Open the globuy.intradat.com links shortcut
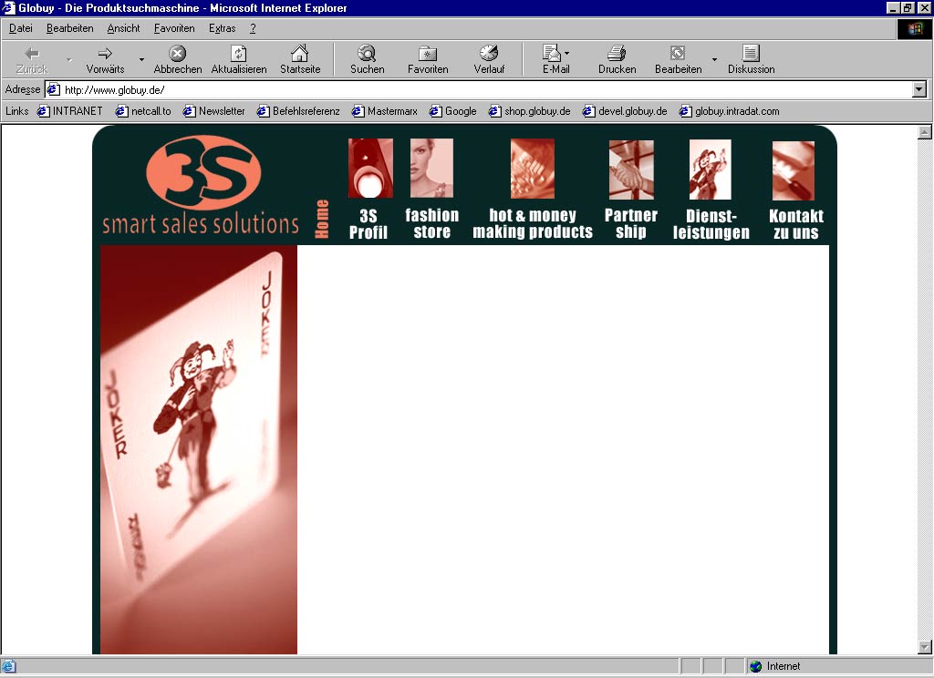The width and height of the screenshot is (934, 678). [x=730, y=110]
